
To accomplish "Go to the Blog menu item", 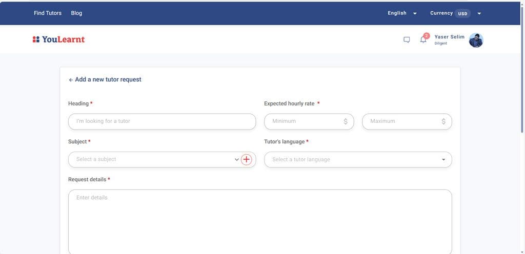I will 76,13.
